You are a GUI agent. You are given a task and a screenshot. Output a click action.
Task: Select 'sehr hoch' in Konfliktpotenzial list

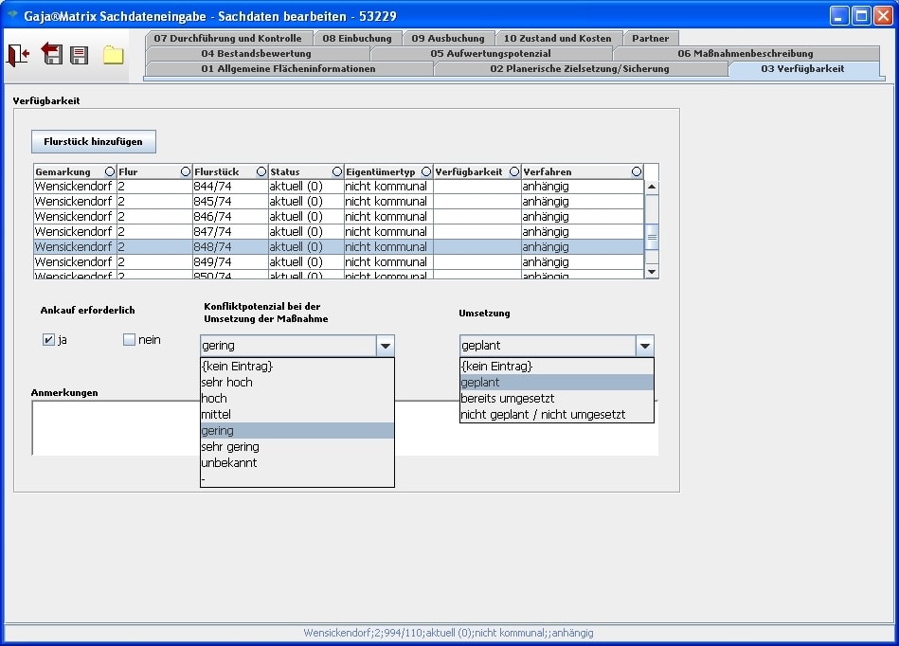pyautogui.click(x=226, y=383)
